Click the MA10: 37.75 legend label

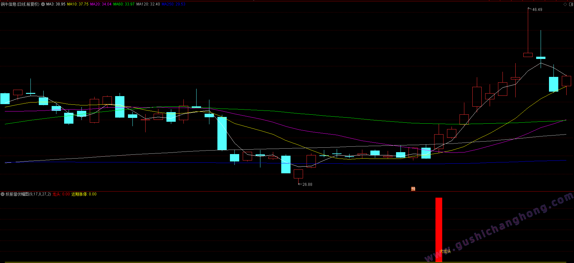pyautogui.click(x=78, y=4)
